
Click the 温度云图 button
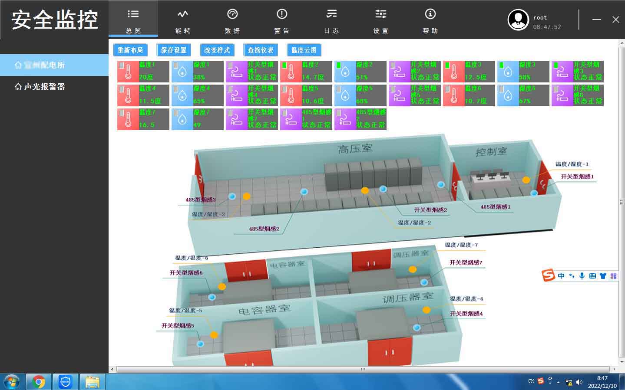(304, 50)
